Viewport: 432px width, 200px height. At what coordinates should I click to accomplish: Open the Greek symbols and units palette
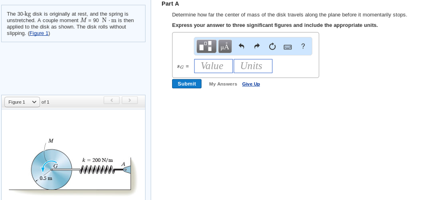tap(225, 46)
